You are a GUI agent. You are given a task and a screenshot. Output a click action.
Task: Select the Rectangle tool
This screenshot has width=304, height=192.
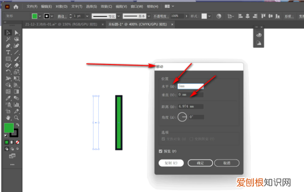pos(8,59)
